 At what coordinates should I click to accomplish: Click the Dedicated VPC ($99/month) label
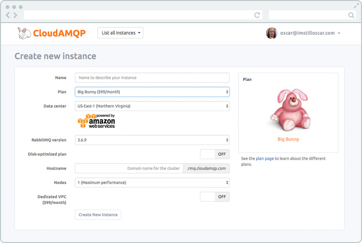click(52, 200)
